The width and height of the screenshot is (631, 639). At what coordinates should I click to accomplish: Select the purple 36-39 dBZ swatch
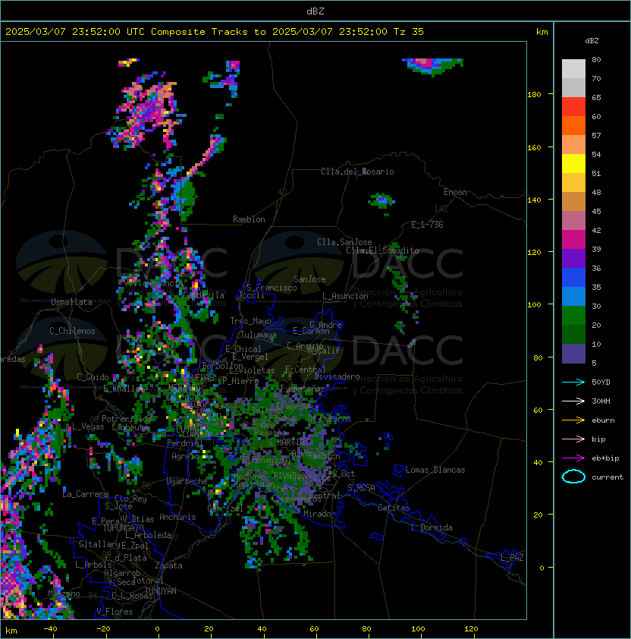(573, 258)
